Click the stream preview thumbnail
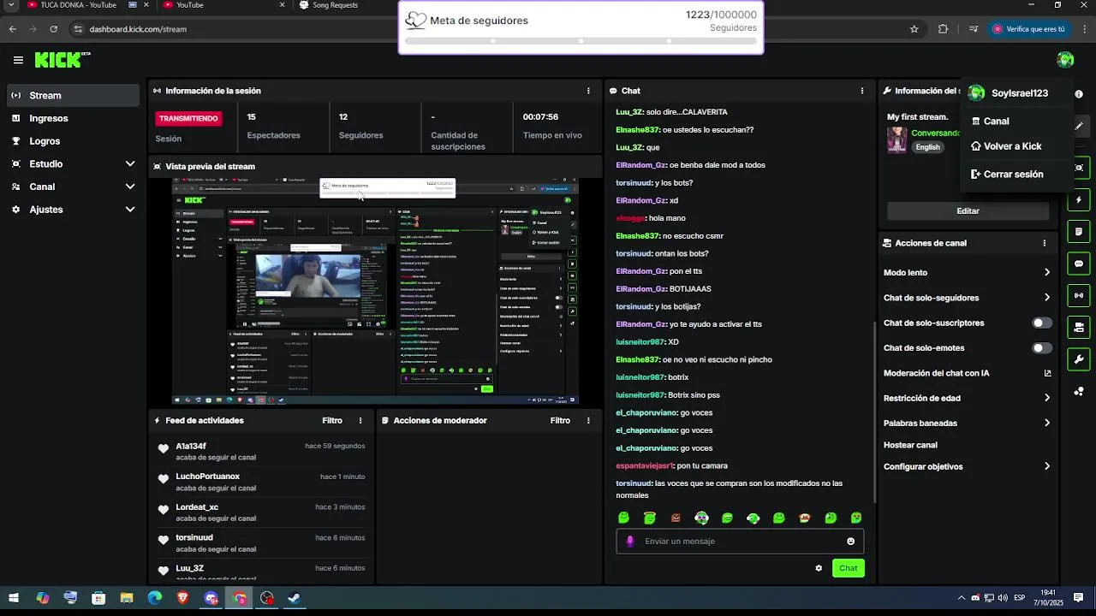 point(375,291)
